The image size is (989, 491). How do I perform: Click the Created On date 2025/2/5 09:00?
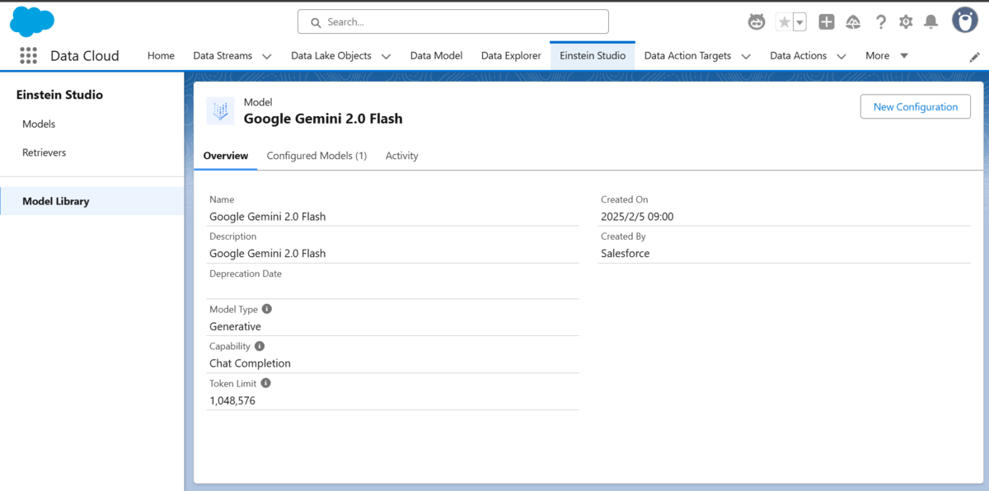point(637,217)
